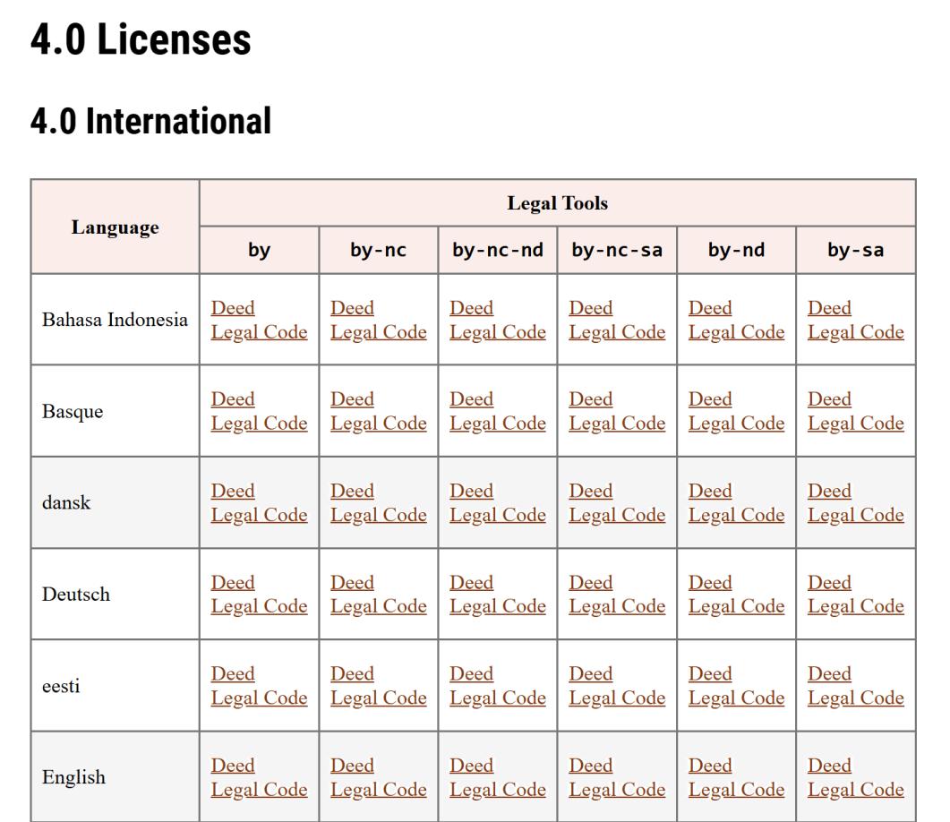This screenshot has width=950, height=822.
Task: Open English Legal Code for by-nc-sa
Action: [617, 789]
